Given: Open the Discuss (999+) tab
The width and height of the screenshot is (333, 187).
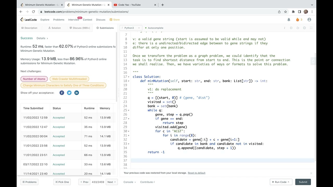Looking at the screenshot, I should click(80, 28).
